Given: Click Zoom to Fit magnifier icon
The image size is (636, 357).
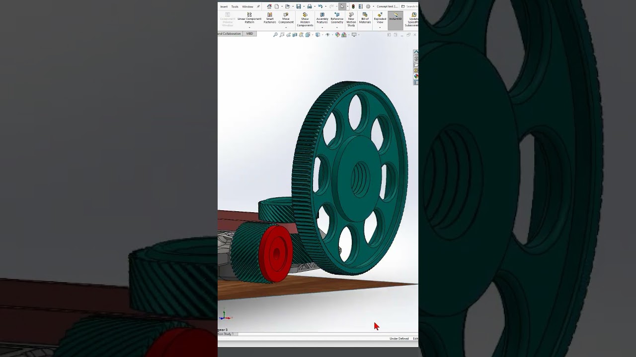Looking at the screenshot, I should pyautogui.click(x=275, y=35).
